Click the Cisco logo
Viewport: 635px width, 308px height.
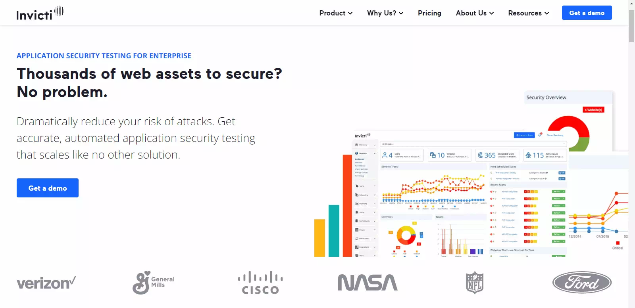pos(260,283)
